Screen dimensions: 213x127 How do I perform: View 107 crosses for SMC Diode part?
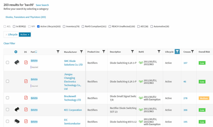(x=185, y=63)
